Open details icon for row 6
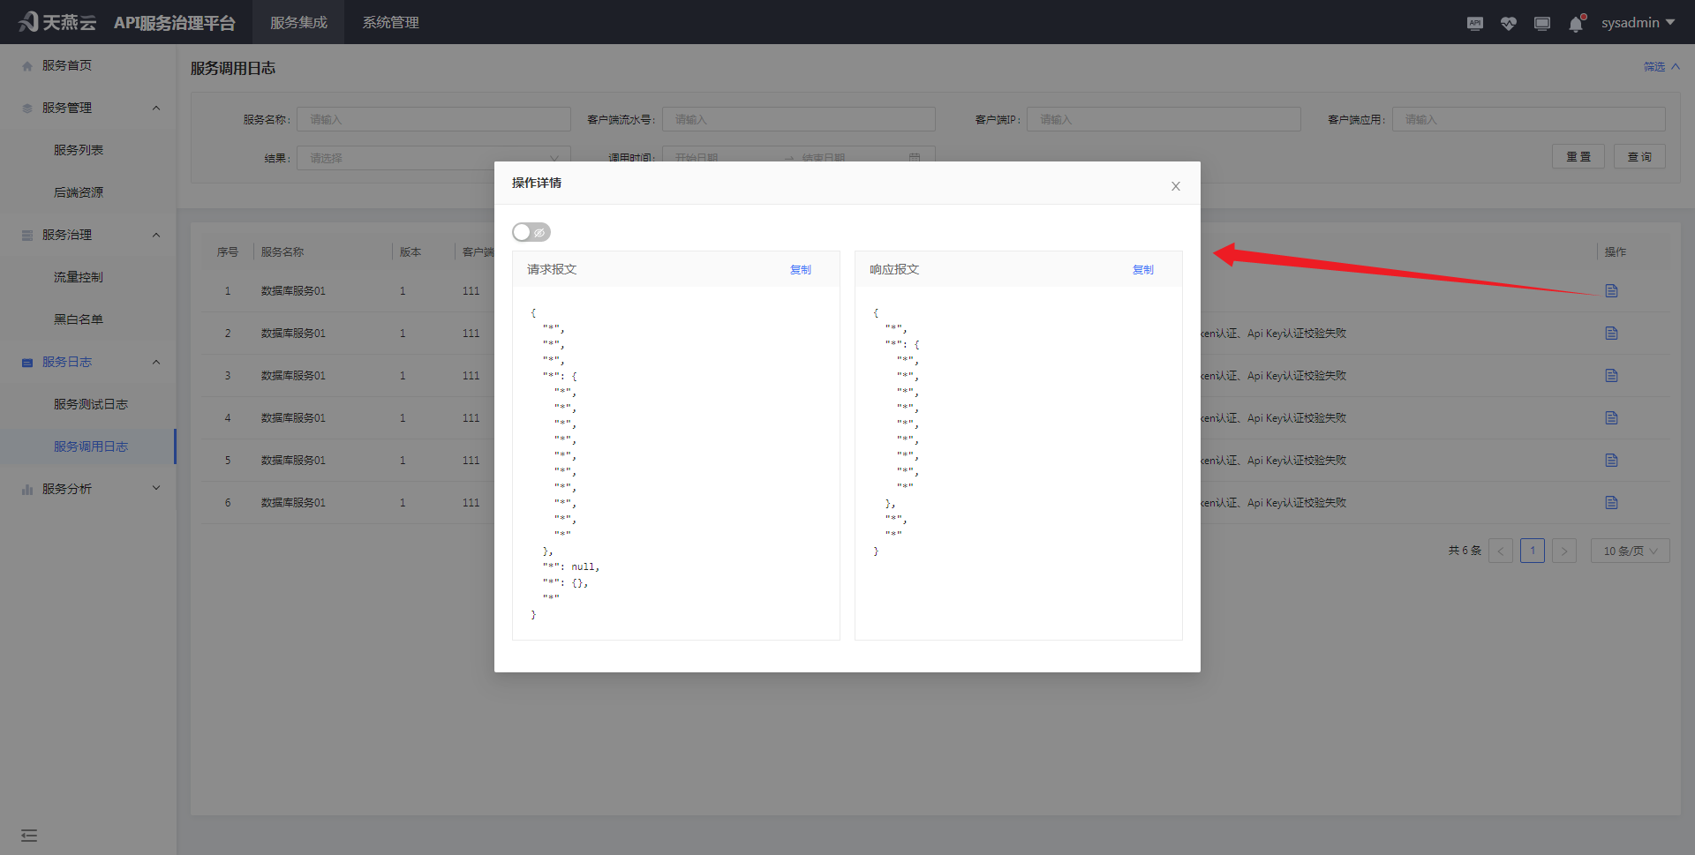The image size is (1695, 855). 1611,503
